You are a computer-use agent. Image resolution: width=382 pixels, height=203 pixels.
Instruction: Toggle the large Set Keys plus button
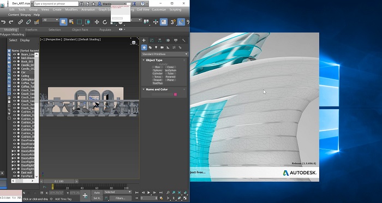coord(85,195)
